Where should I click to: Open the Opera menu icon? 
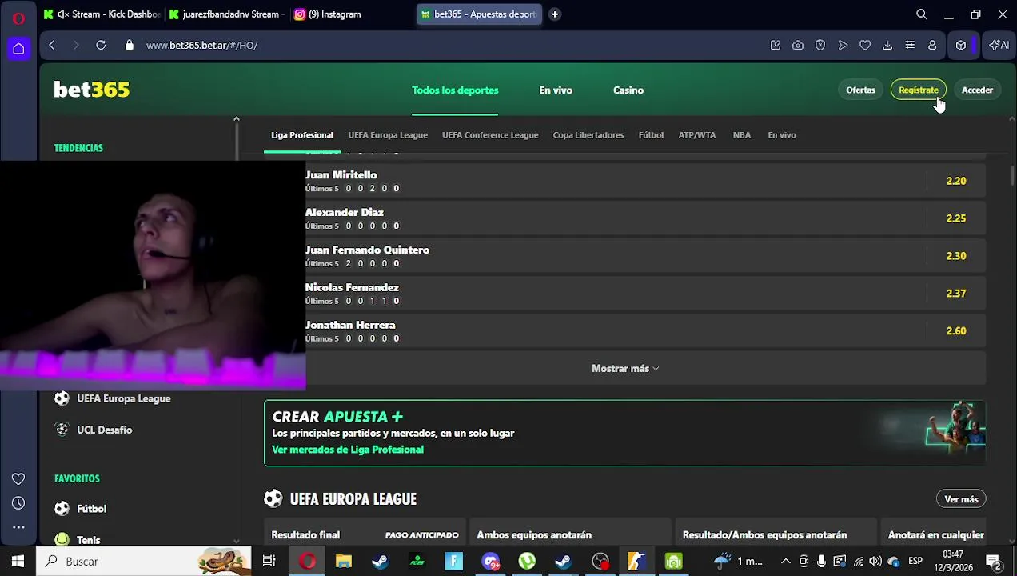(18, 18)
